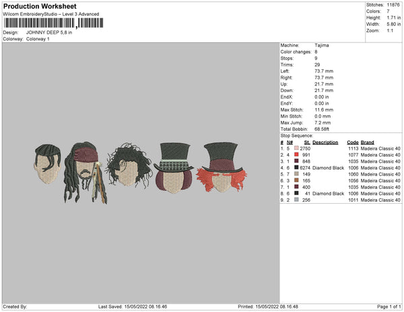Click thread code 1011
Screen dimensions: 404x312
[353, 200]
